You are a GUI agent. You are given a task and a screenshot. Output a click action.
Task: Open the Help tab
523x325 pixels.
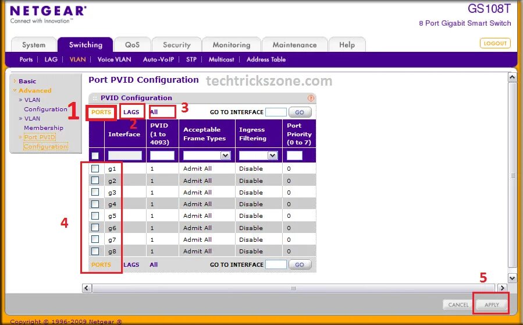347,45
